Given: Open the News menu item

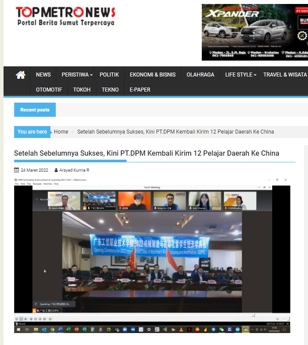Looking at the screenshot, I should click(x=43, y=75).
